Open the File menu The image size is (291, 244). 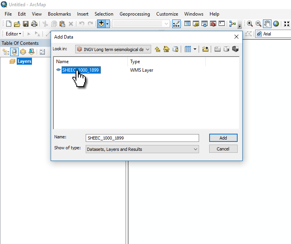pyautogui.click(x=8, y=14)
